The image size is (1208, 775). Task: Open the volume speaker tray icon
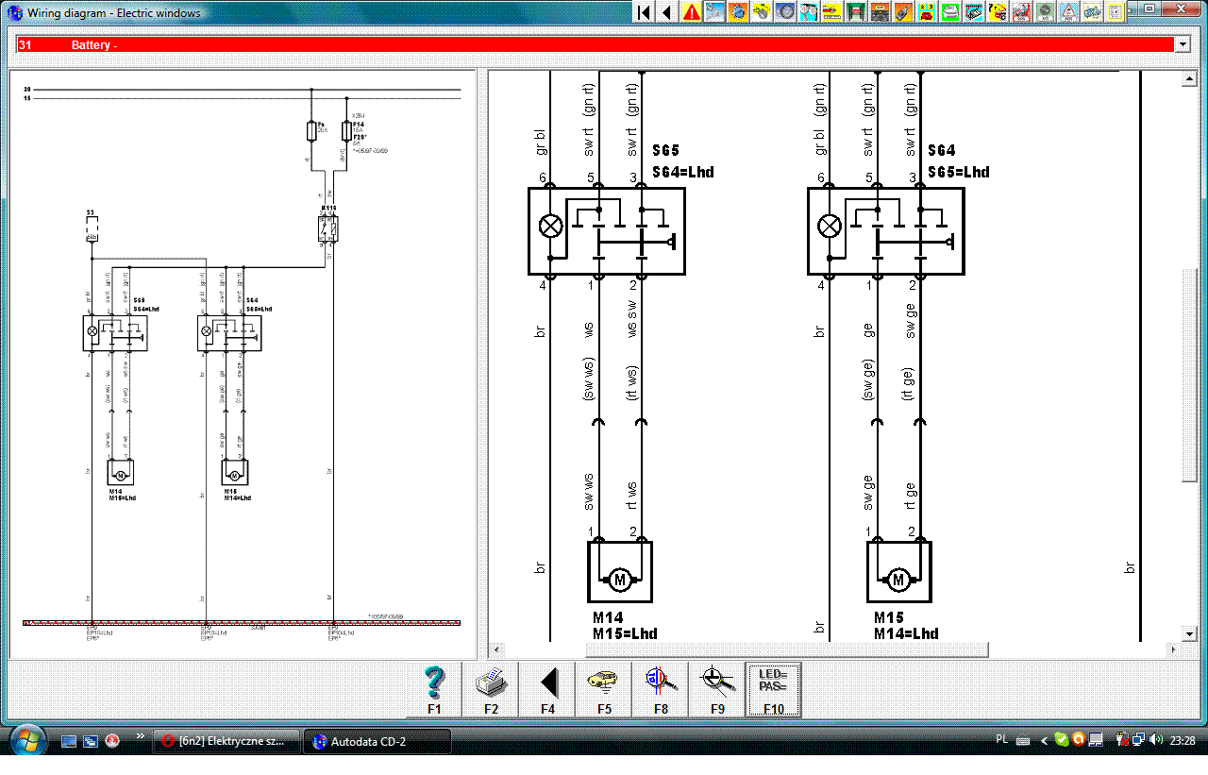(1155, 740)
